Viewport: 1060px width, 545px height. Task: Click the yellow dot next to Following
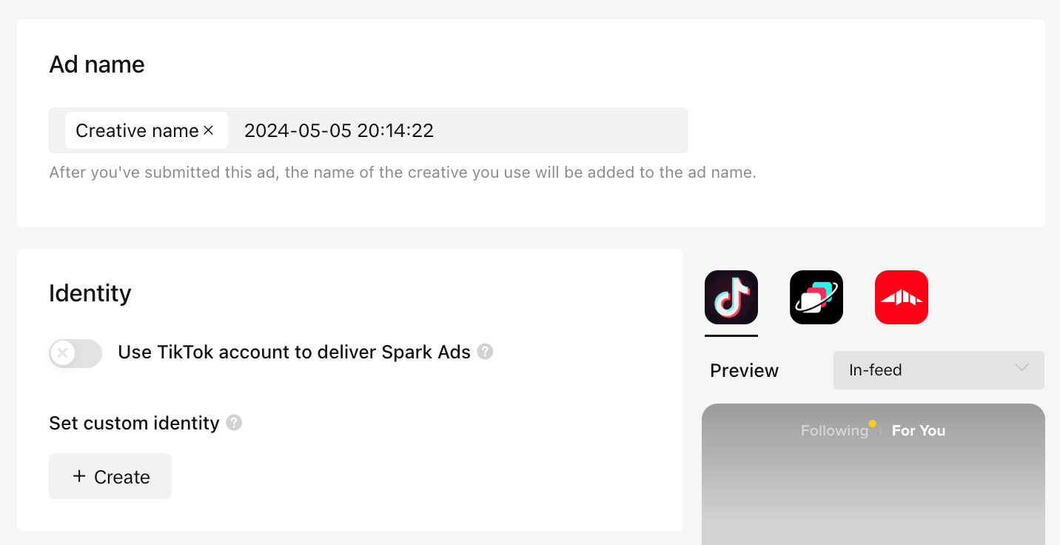pyautogui.click(x=873, y=424)
